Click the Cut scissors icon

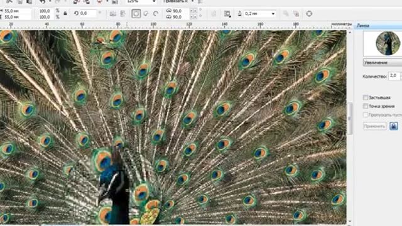pos(9,1)
